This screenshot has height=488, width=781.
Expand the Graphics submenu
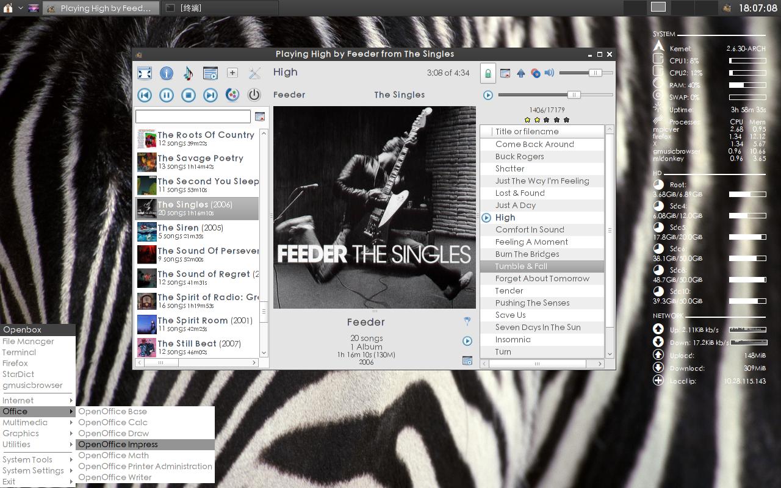38,434
